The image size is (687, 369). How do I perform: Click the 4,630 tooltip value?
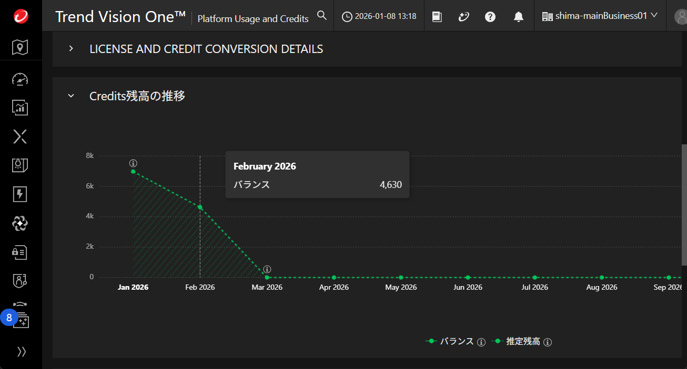pyautogui.click(x=391, y=184)
